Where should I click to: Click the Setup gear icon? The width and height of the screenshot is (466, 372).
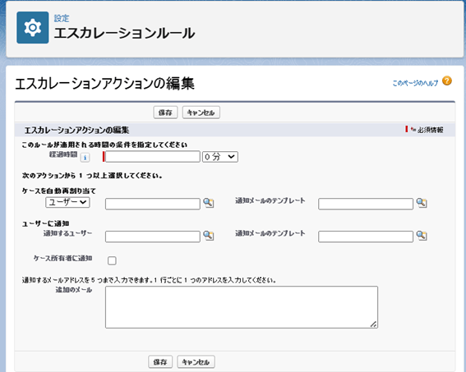pyautogui.click(x=33, y=28)
